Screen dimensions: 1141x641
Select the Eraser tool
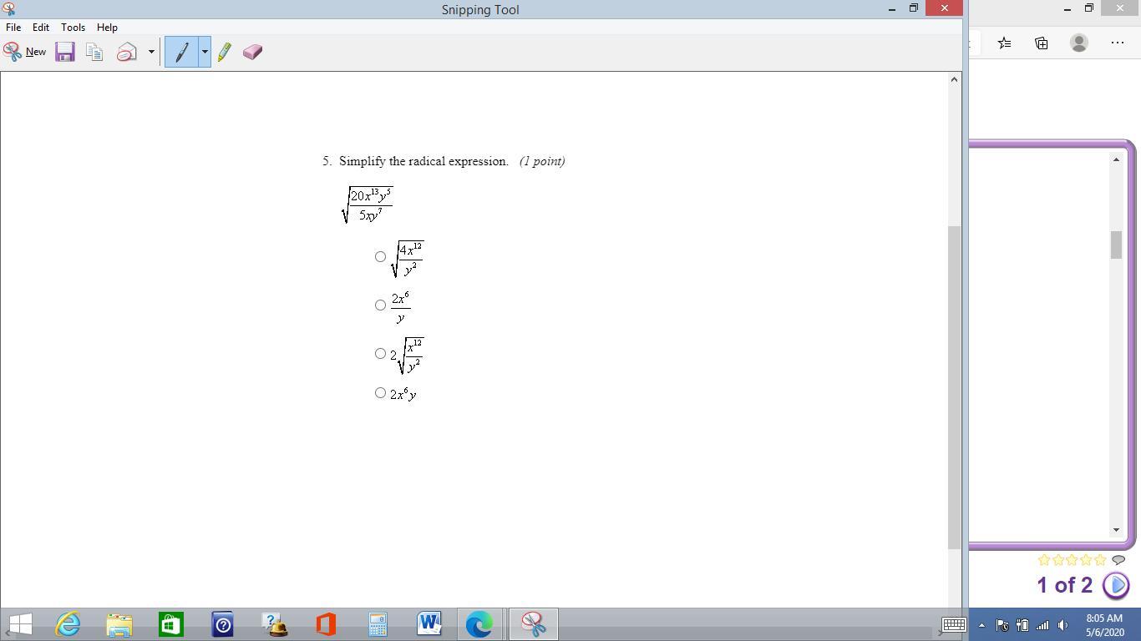click(x=252, y=52)
